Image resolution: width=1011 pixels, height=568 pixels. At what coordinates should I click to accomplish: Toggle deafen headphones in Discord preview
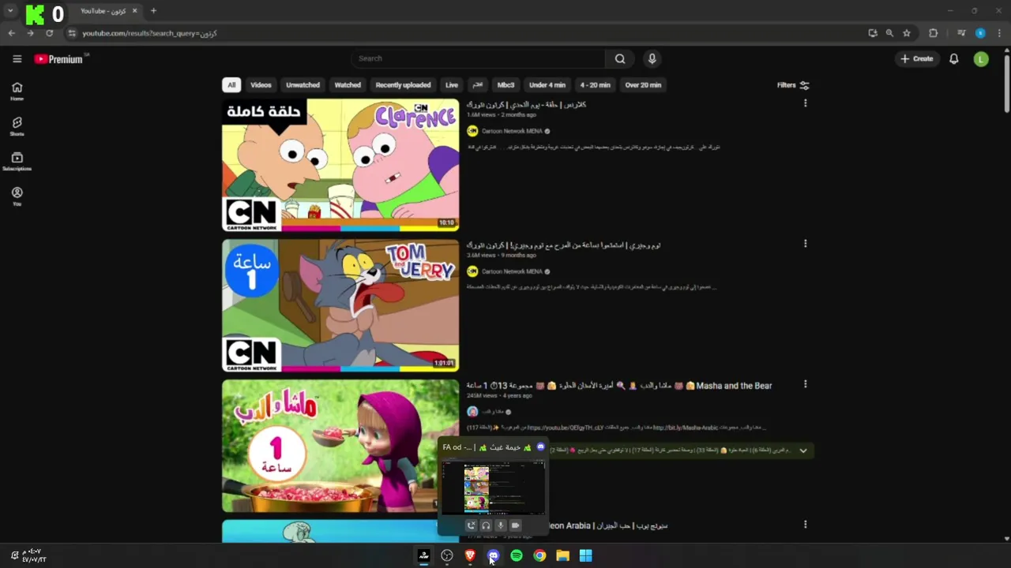(486, 525)
